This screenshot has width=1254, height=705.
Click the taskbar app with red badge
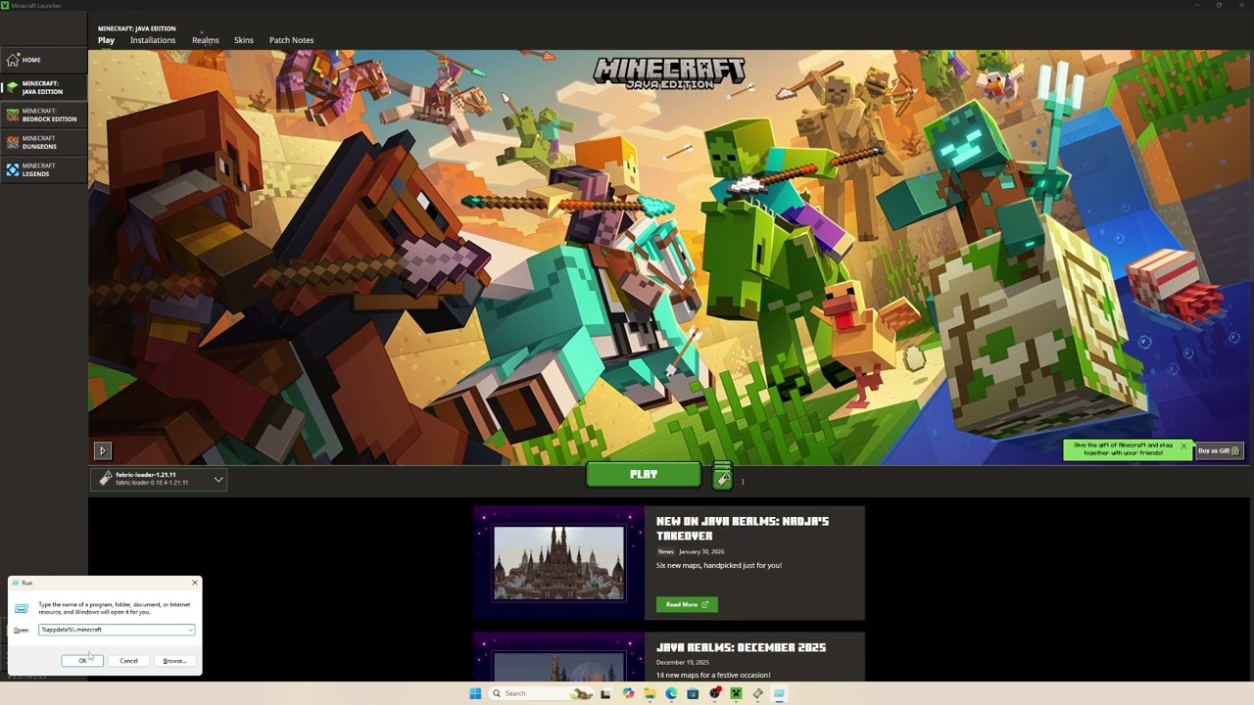click(x=714, y=693)
